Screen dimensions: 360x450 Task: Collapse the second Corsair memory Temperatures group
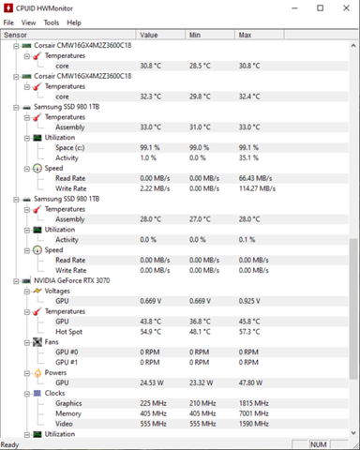click(x=27, y=86)
